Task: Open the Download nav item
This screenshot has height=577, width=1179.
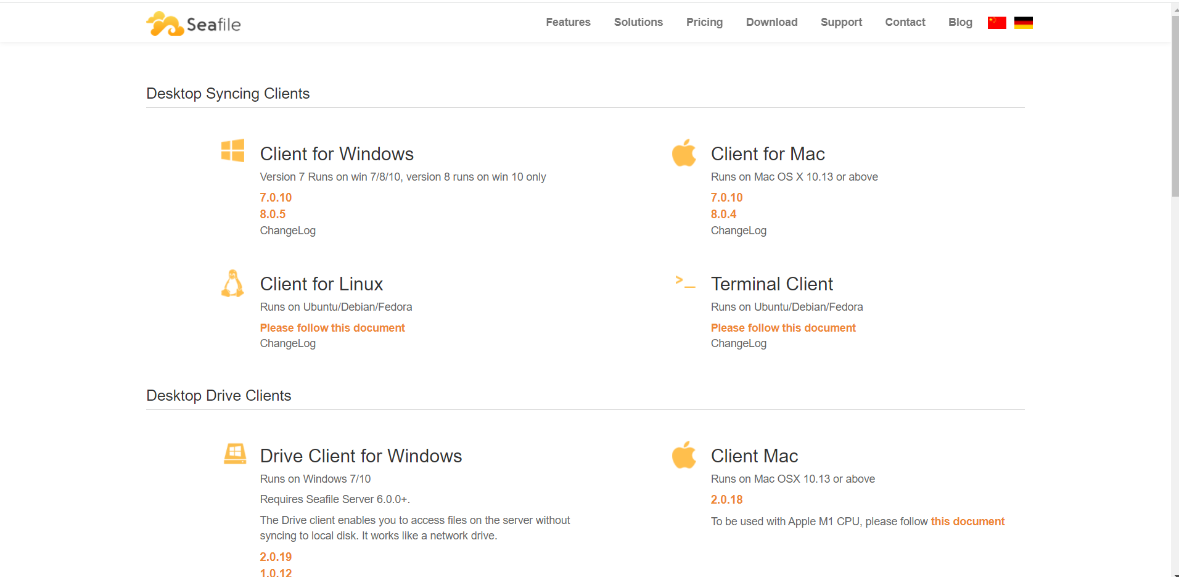Action: [x=771, y=22]
